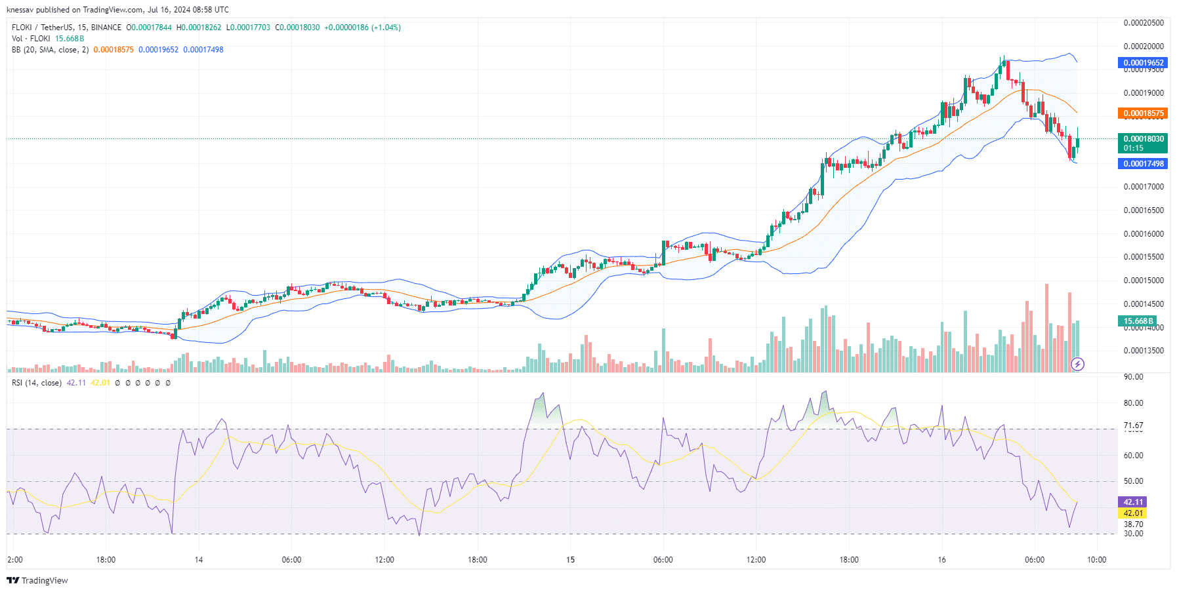Select the last ∅ icon in the RSI row
Screen dimensions: 1177x592
(x=168, y=383)
